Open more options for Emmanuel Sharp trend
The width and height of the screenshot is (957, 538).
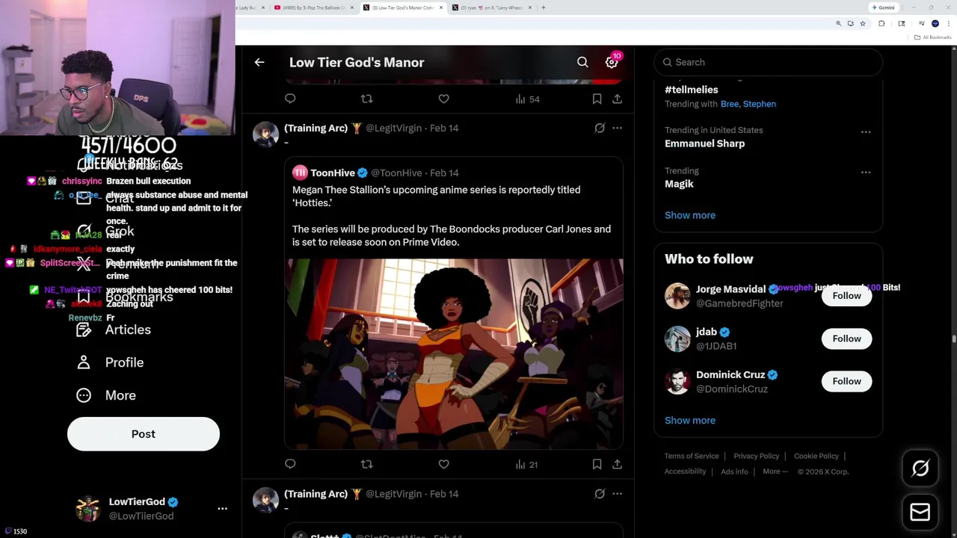coord(866,132)
